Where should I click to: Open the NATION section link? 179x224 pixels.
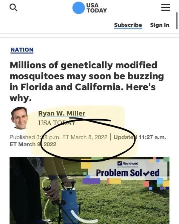click(22, 50)
